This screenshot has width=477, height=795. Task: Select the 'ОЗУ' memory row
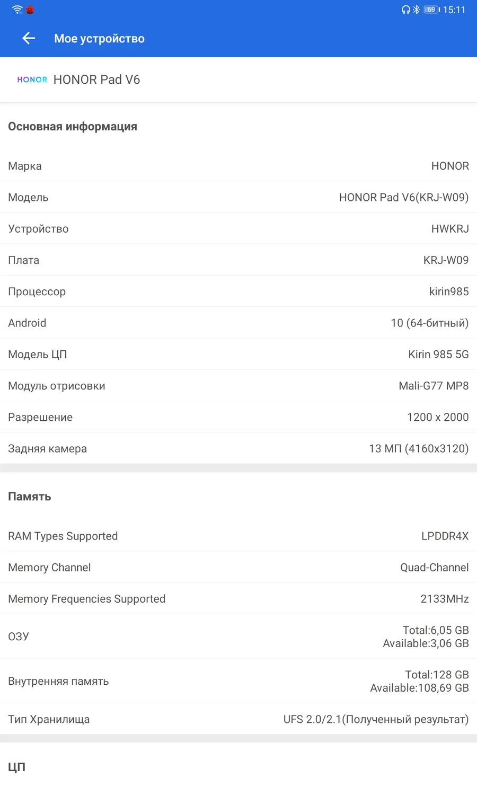pyautogui.click(x=238, y=637)
